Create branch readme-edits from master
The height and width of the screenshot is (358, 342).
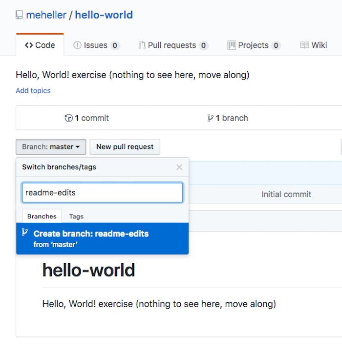pos(102,238)
